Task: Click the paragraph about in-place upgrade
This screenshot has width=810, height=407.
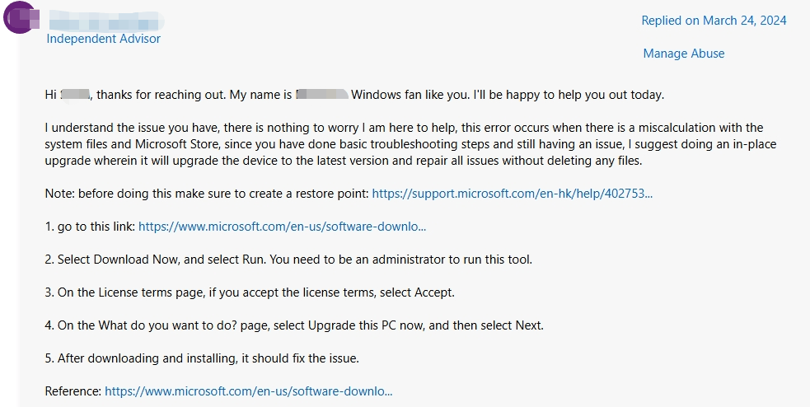Action: pyautogui.click(x=410, y=144)
